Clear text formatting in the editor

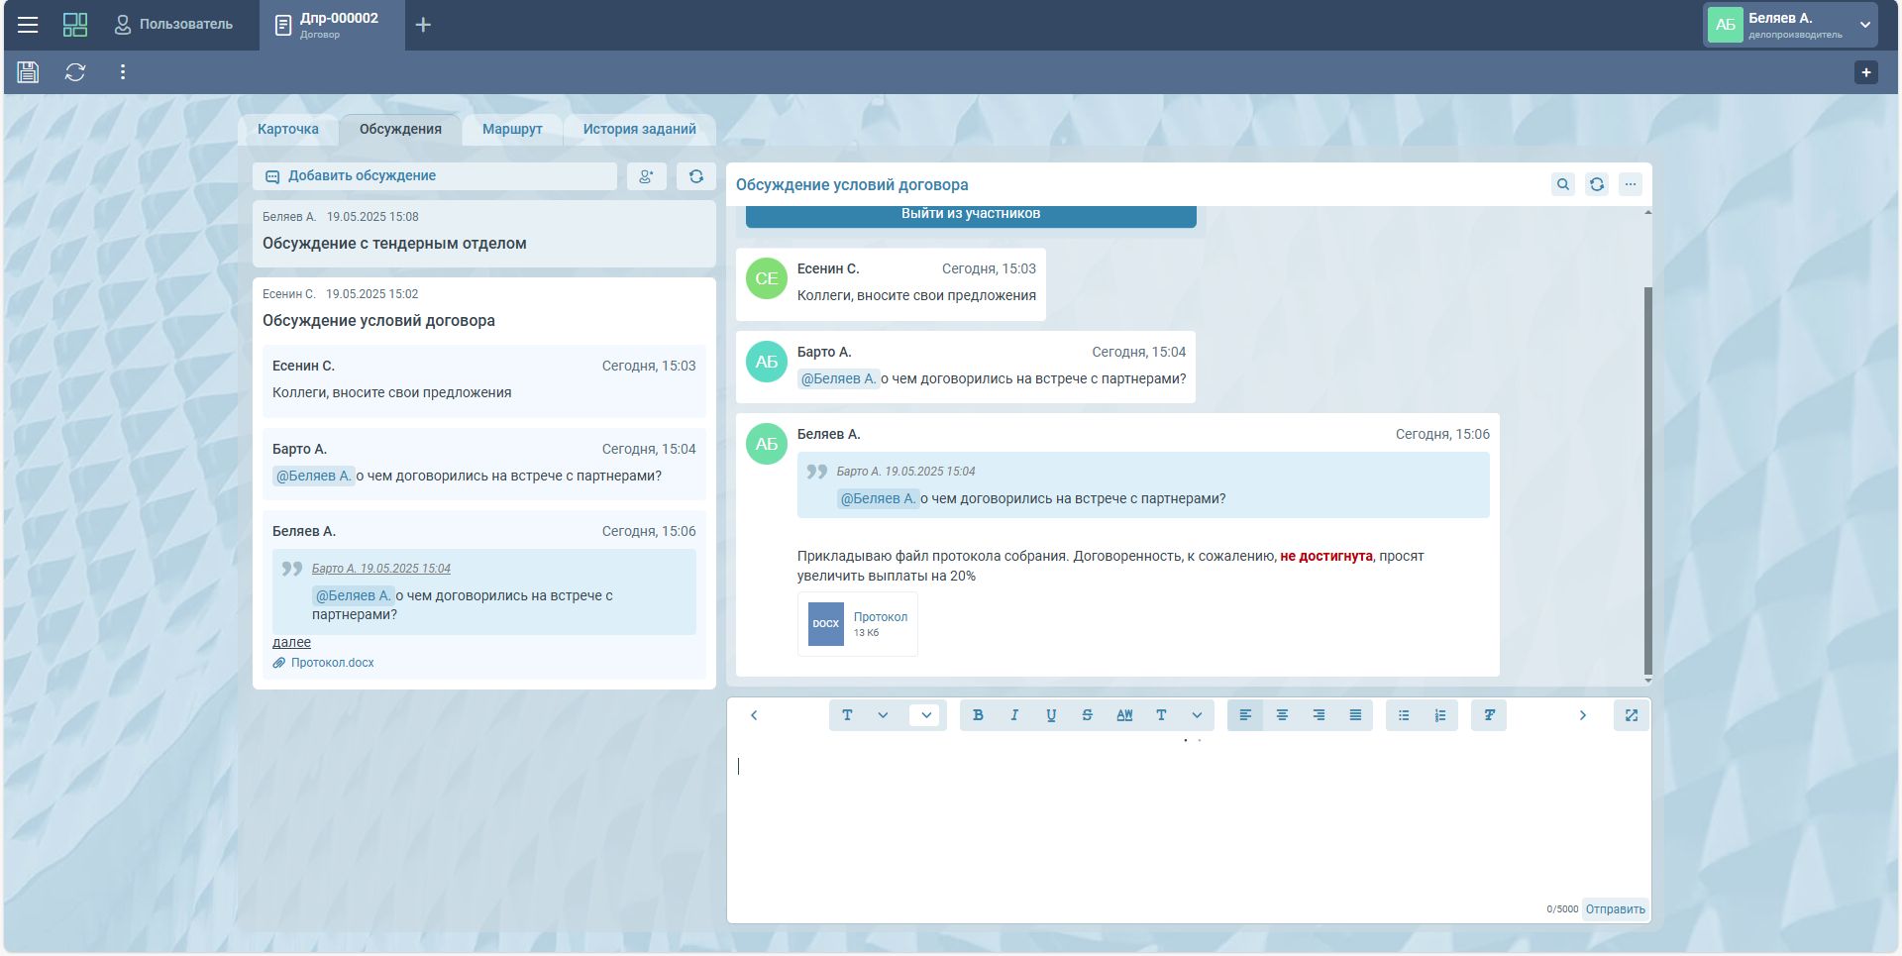[1488, 715]
